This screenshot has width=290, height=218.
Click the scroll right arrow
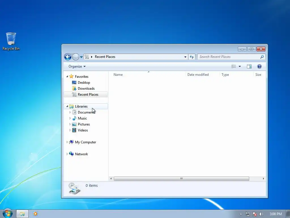pyautogui.click(x=263, y=179)
